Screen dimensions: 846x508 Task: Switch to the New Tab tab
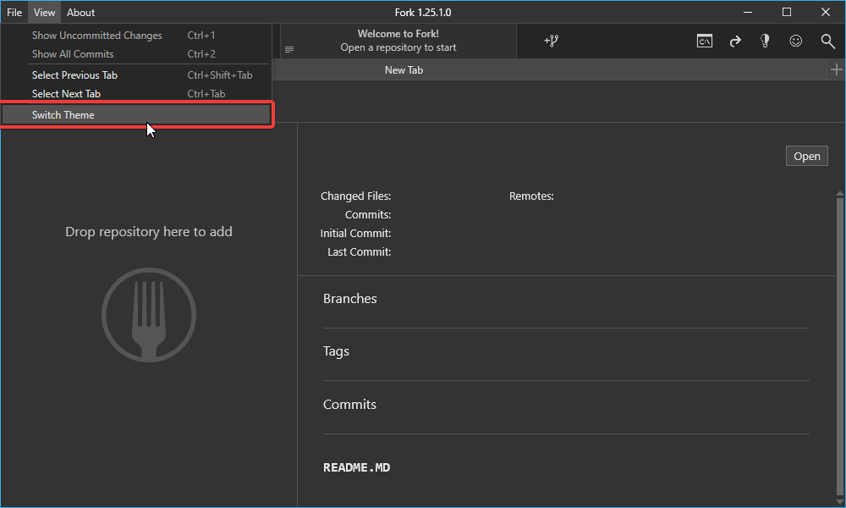[404, 69]
